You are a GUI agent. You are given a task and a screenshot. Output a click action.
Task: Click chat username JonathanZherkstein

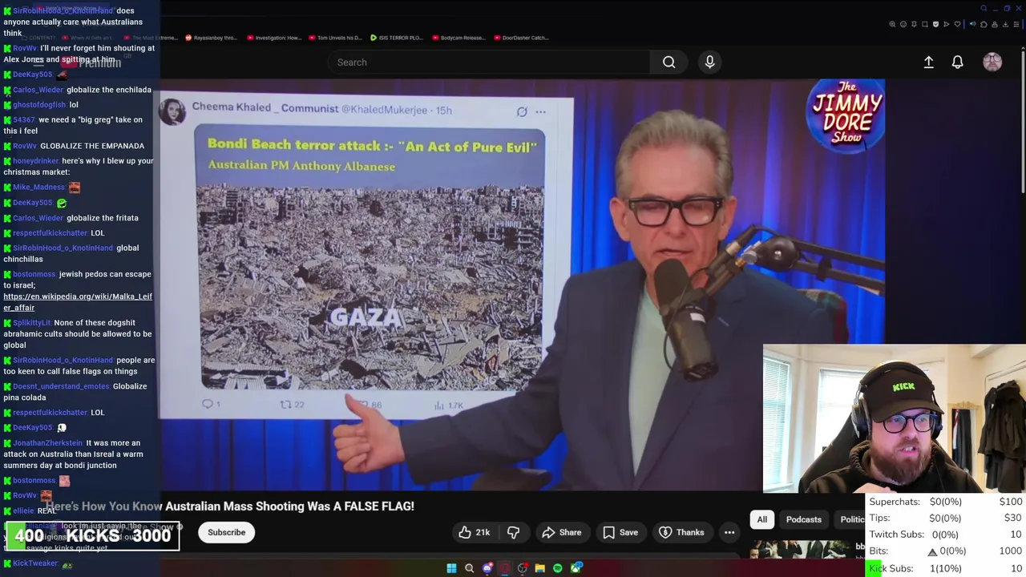(48, 443)
